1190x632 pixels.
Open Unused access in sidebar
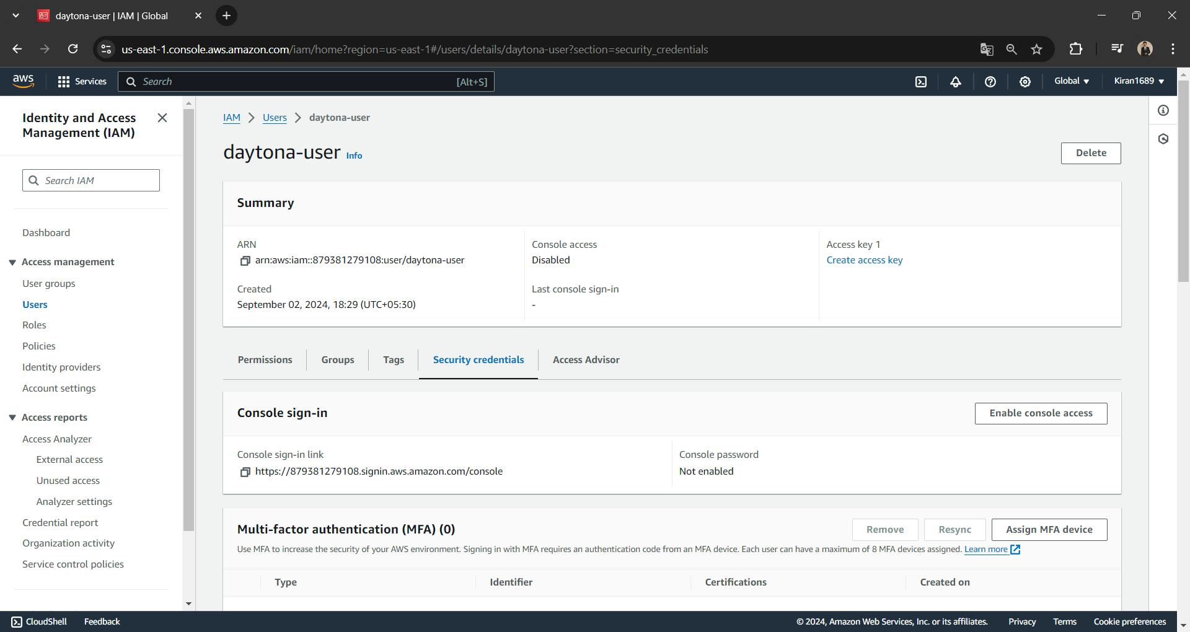pos(68,481)
